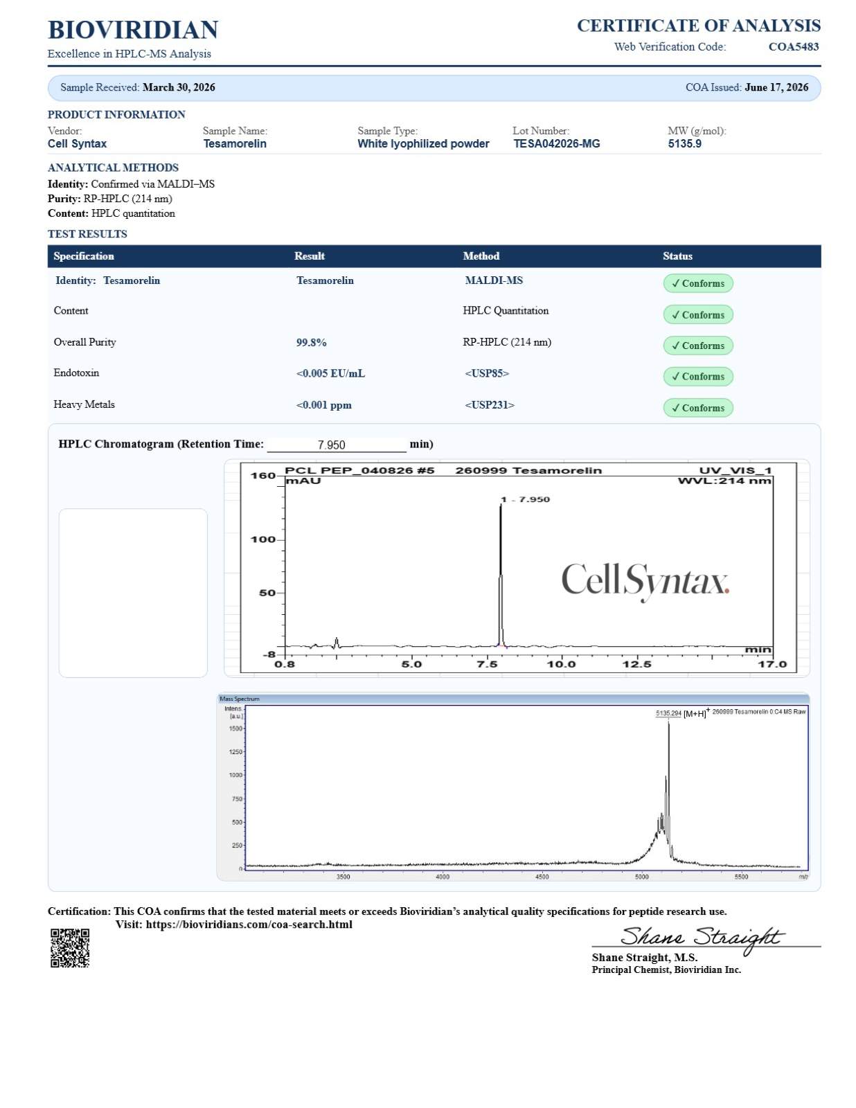Screen dimensions: 856x1108
Task: Select heavy metals result <0.001 ppm
Action: 323,405
